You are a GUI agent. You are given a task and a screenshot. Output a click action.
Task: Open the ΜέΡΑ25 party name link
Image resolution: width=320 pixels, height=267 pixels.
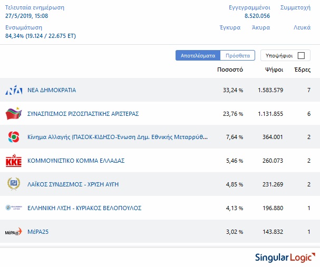[x=38, y=232]
